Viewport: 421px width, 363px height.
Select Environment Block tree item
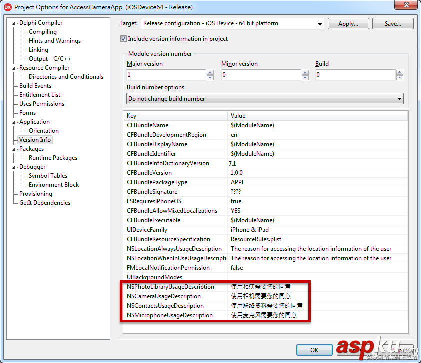pyautogui.click(x=54, y=185)
